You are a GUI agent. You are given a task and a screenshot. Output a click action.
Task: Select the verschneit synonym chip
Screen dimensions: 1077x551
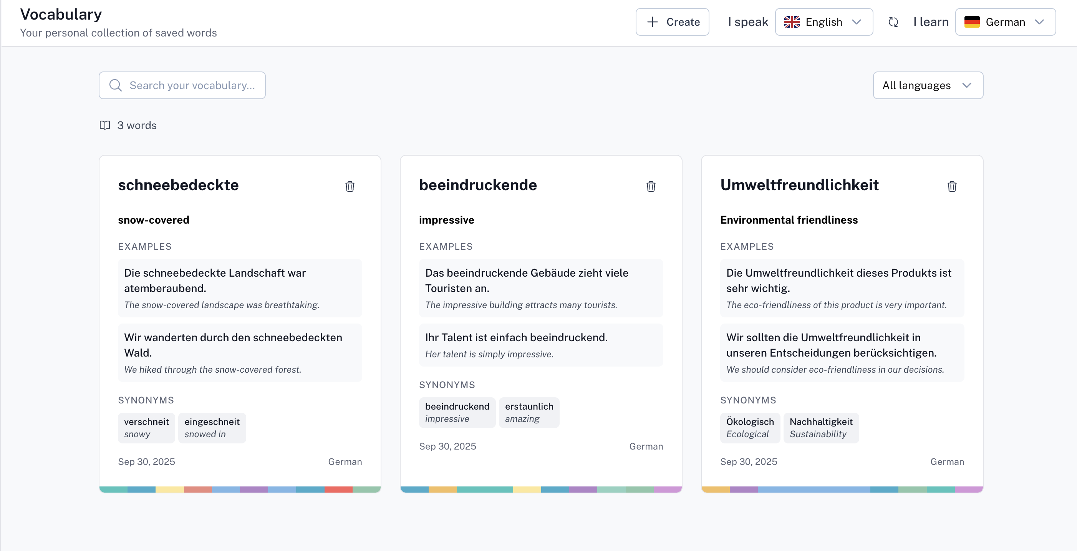coord(146,427)
